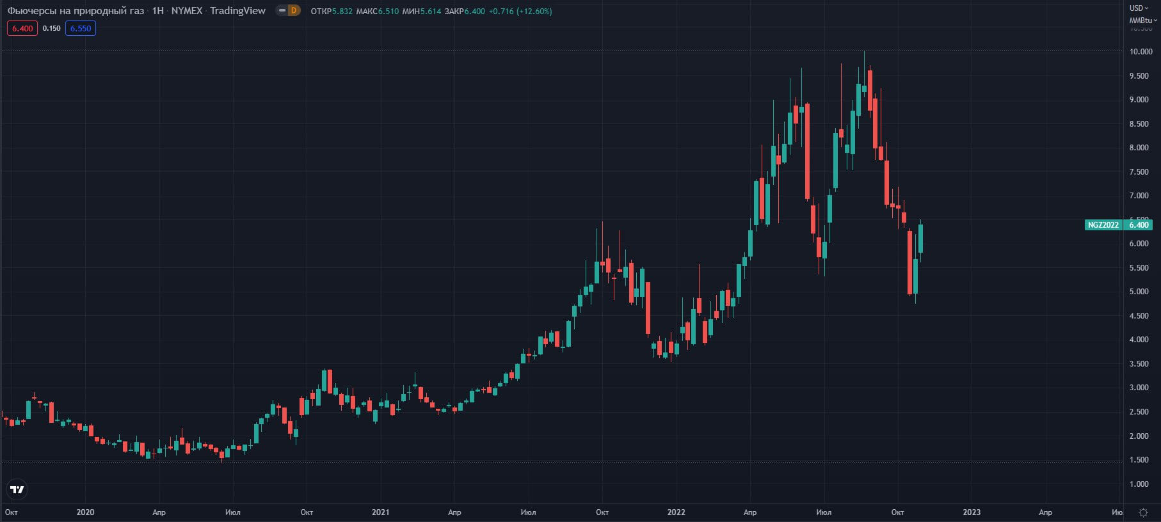Image resolution: width=1161 pixels, height=522 pixels.
Task: Open the MMBtu unit dropdown
Action: [1143, 20]
